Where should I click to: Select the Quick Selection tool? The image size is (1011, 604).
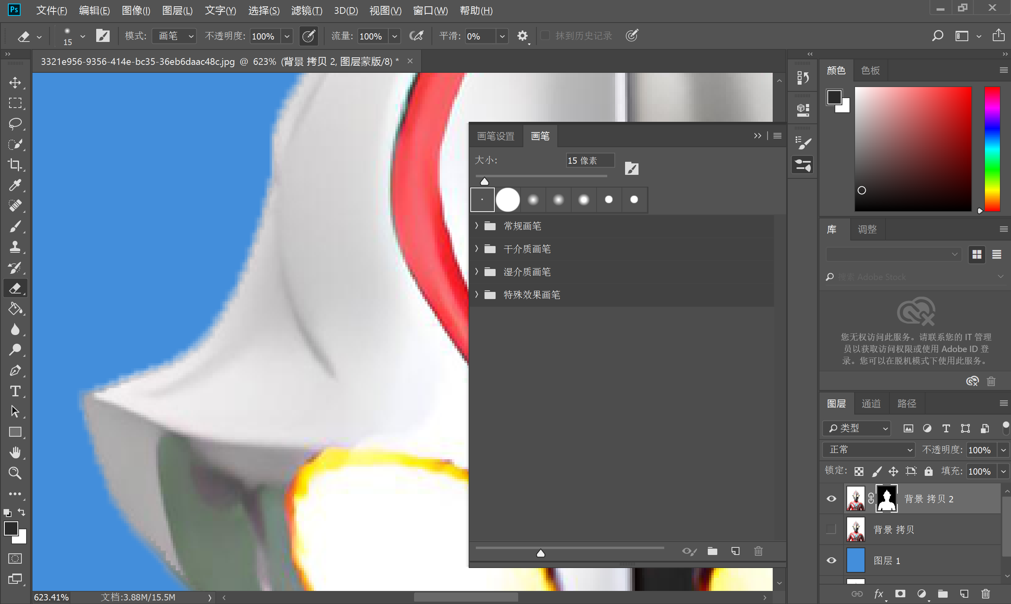click(15, 144)
